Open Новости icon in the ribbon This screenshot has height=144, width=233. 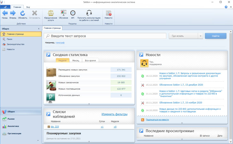[x=109, y=13]
